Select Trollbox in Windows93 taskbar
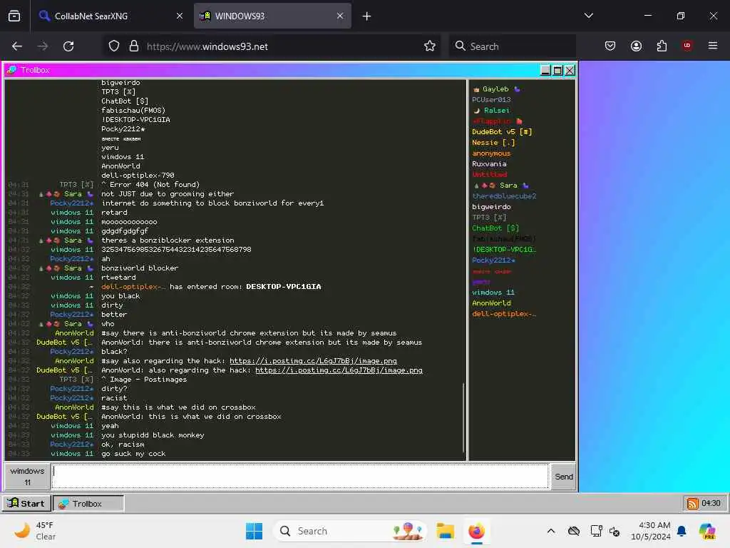This screenshot has width=730, height=548. (x=88, y=503)
